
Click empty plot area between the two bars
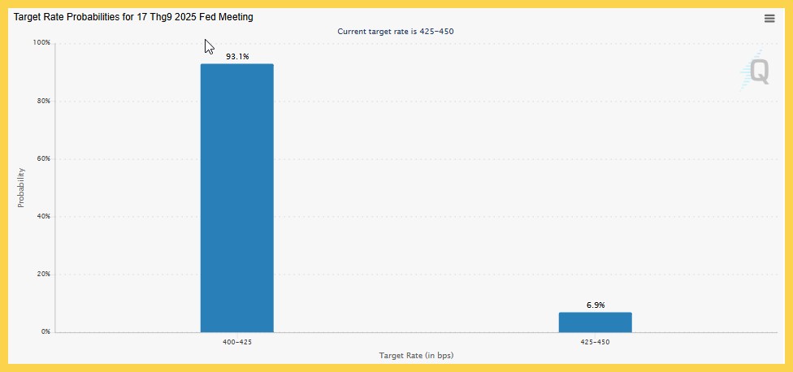click(x=416, y=202)
